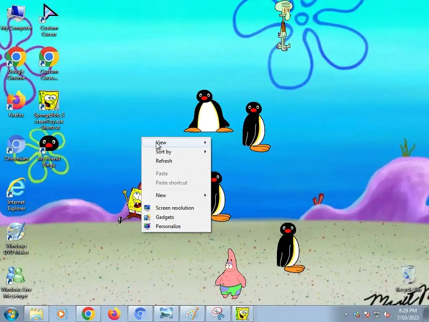The width and height of the screenshot is (429, 322).
Task: Click the Google Chrome taskbar button
Action: pyautogui.click(x=88, y=314)
